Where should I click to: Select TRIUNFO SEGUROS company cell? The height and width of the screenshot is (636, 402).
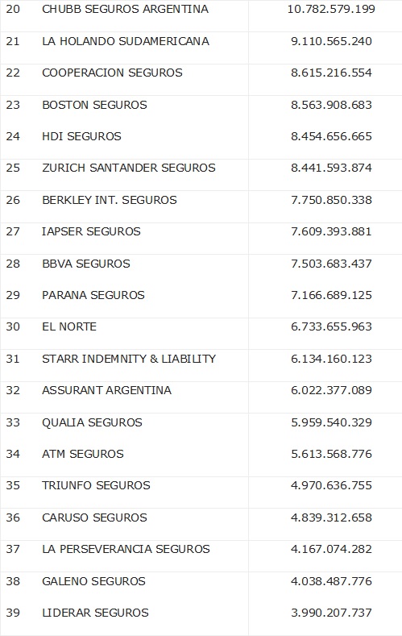click(x=96, y=485)
